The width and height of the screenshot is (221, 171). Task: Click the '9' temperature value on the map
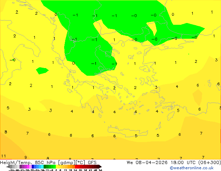click(x=25, y=157)
